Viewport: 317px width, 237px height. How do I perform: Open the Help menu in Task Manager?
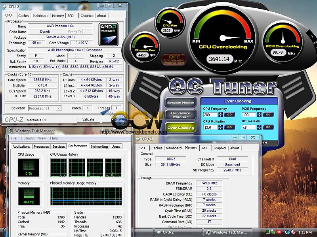54,138
